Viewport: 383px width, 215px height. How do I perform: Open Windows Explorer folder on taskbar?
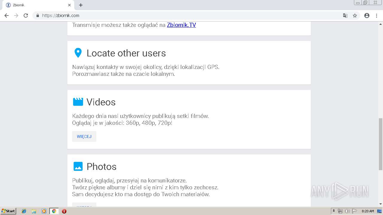click(34, 211)
